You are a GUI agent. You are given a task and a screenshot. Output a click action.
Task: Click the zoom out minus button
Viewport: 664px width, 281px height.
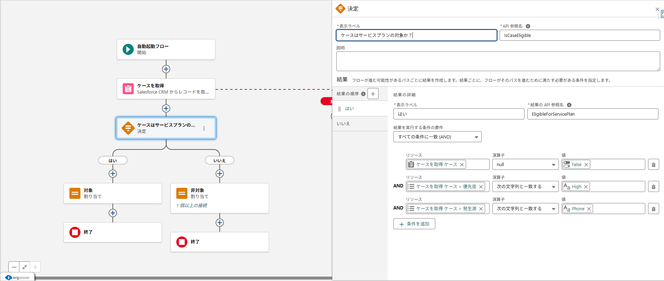[14, 267]
